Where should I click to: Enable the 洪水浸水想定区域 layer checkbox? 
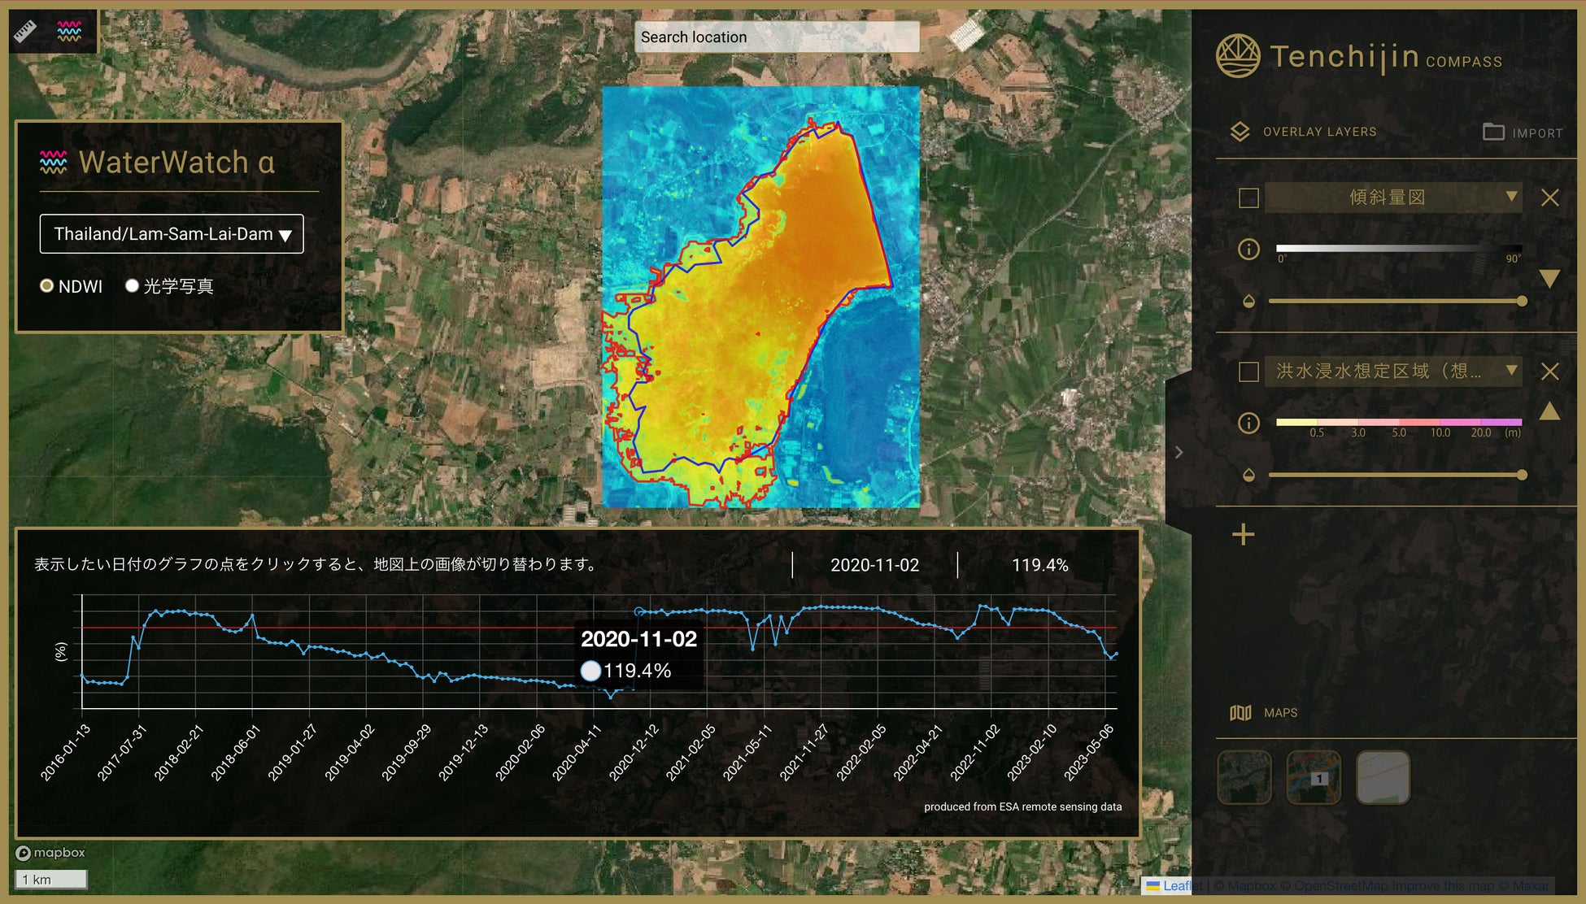pos(1248,372)
